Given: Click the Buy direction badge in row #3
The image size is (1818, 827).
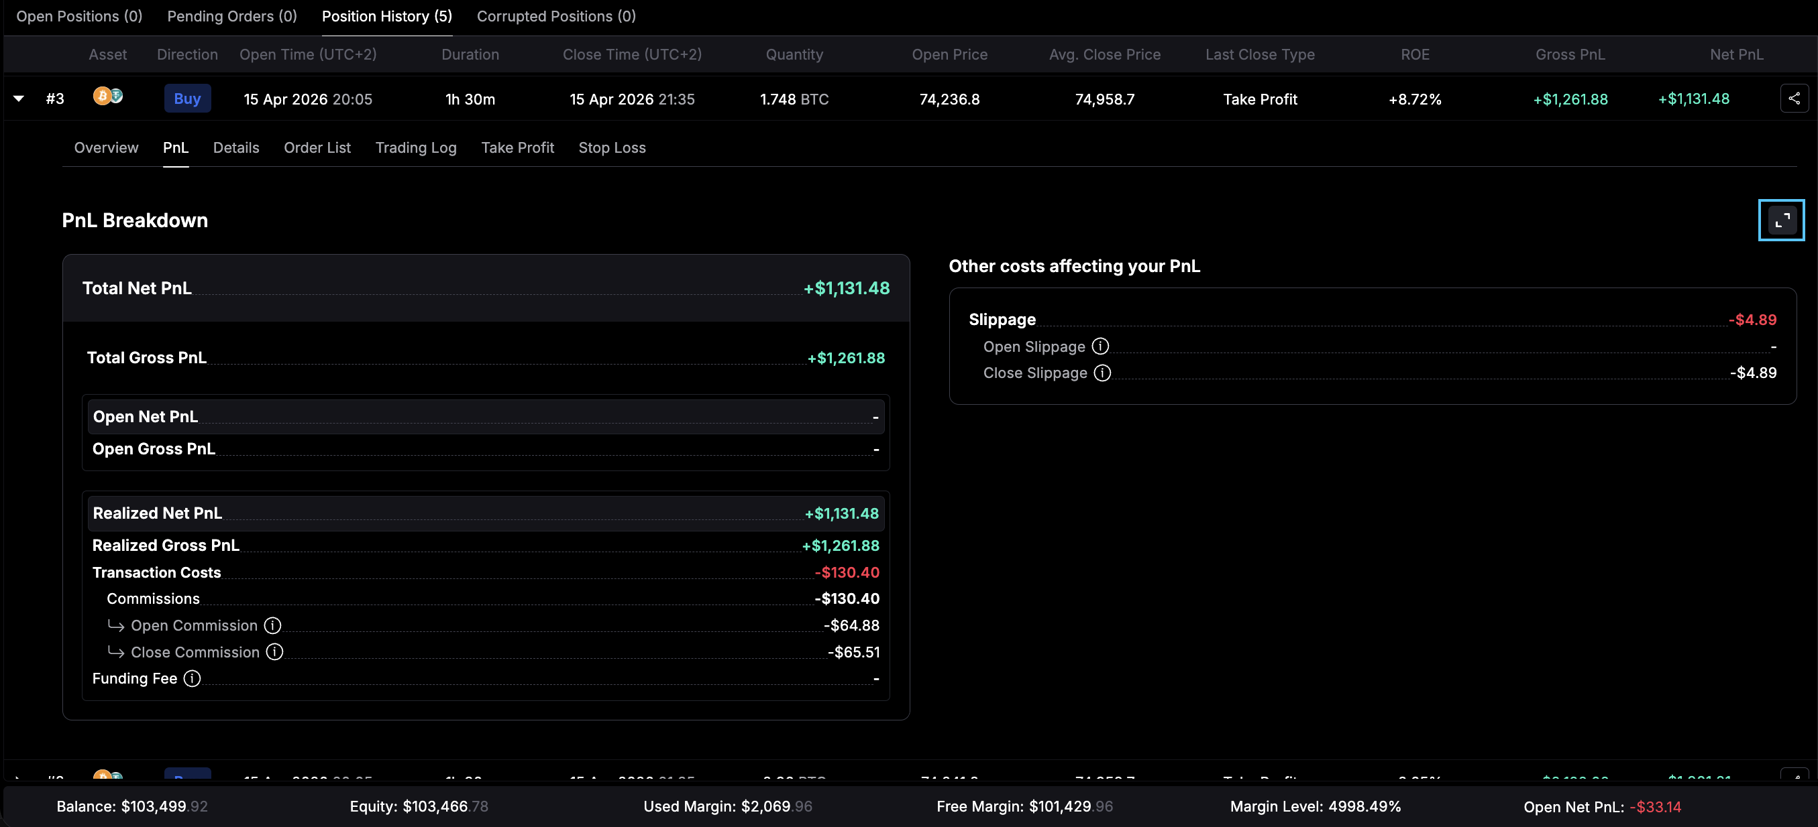Looking at the screenshot, I should 188,99.
